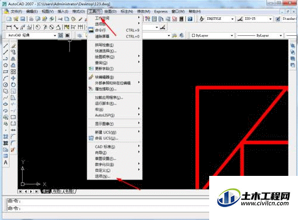
Task: Click the Copy icon in the standard toolbar
Action: pyautogui.click(x=67, y=19)
